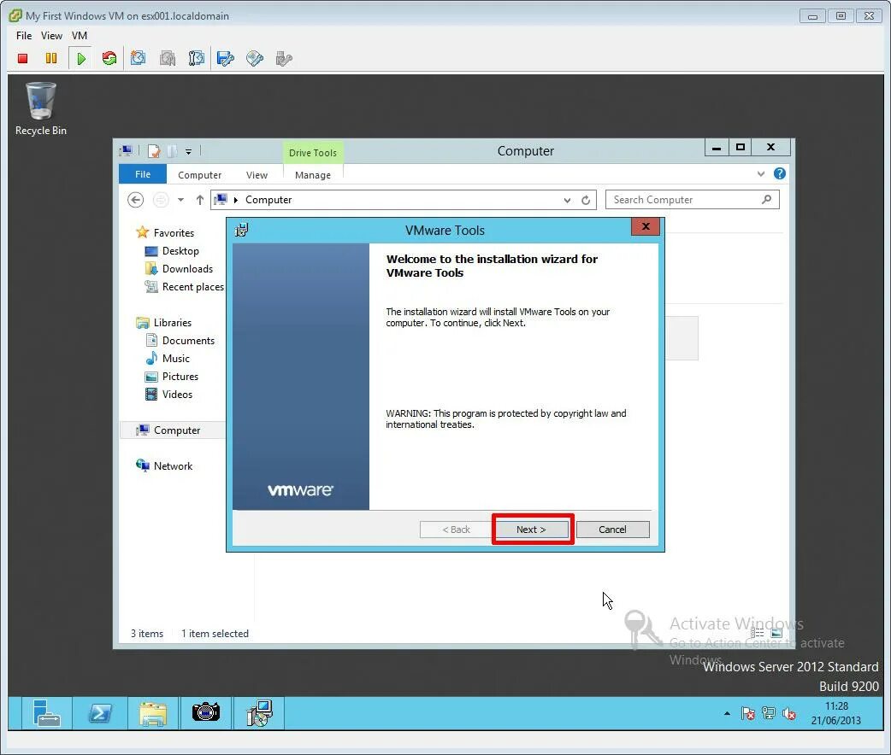Click the yellow Suspend VM toolbar icon

pos(51,58)
